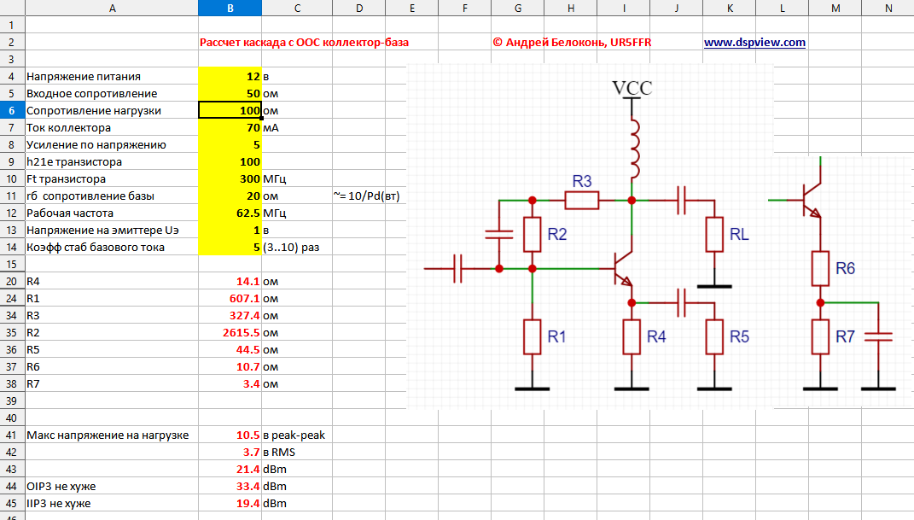
Task: Select column A header
Action: point(113,8)
